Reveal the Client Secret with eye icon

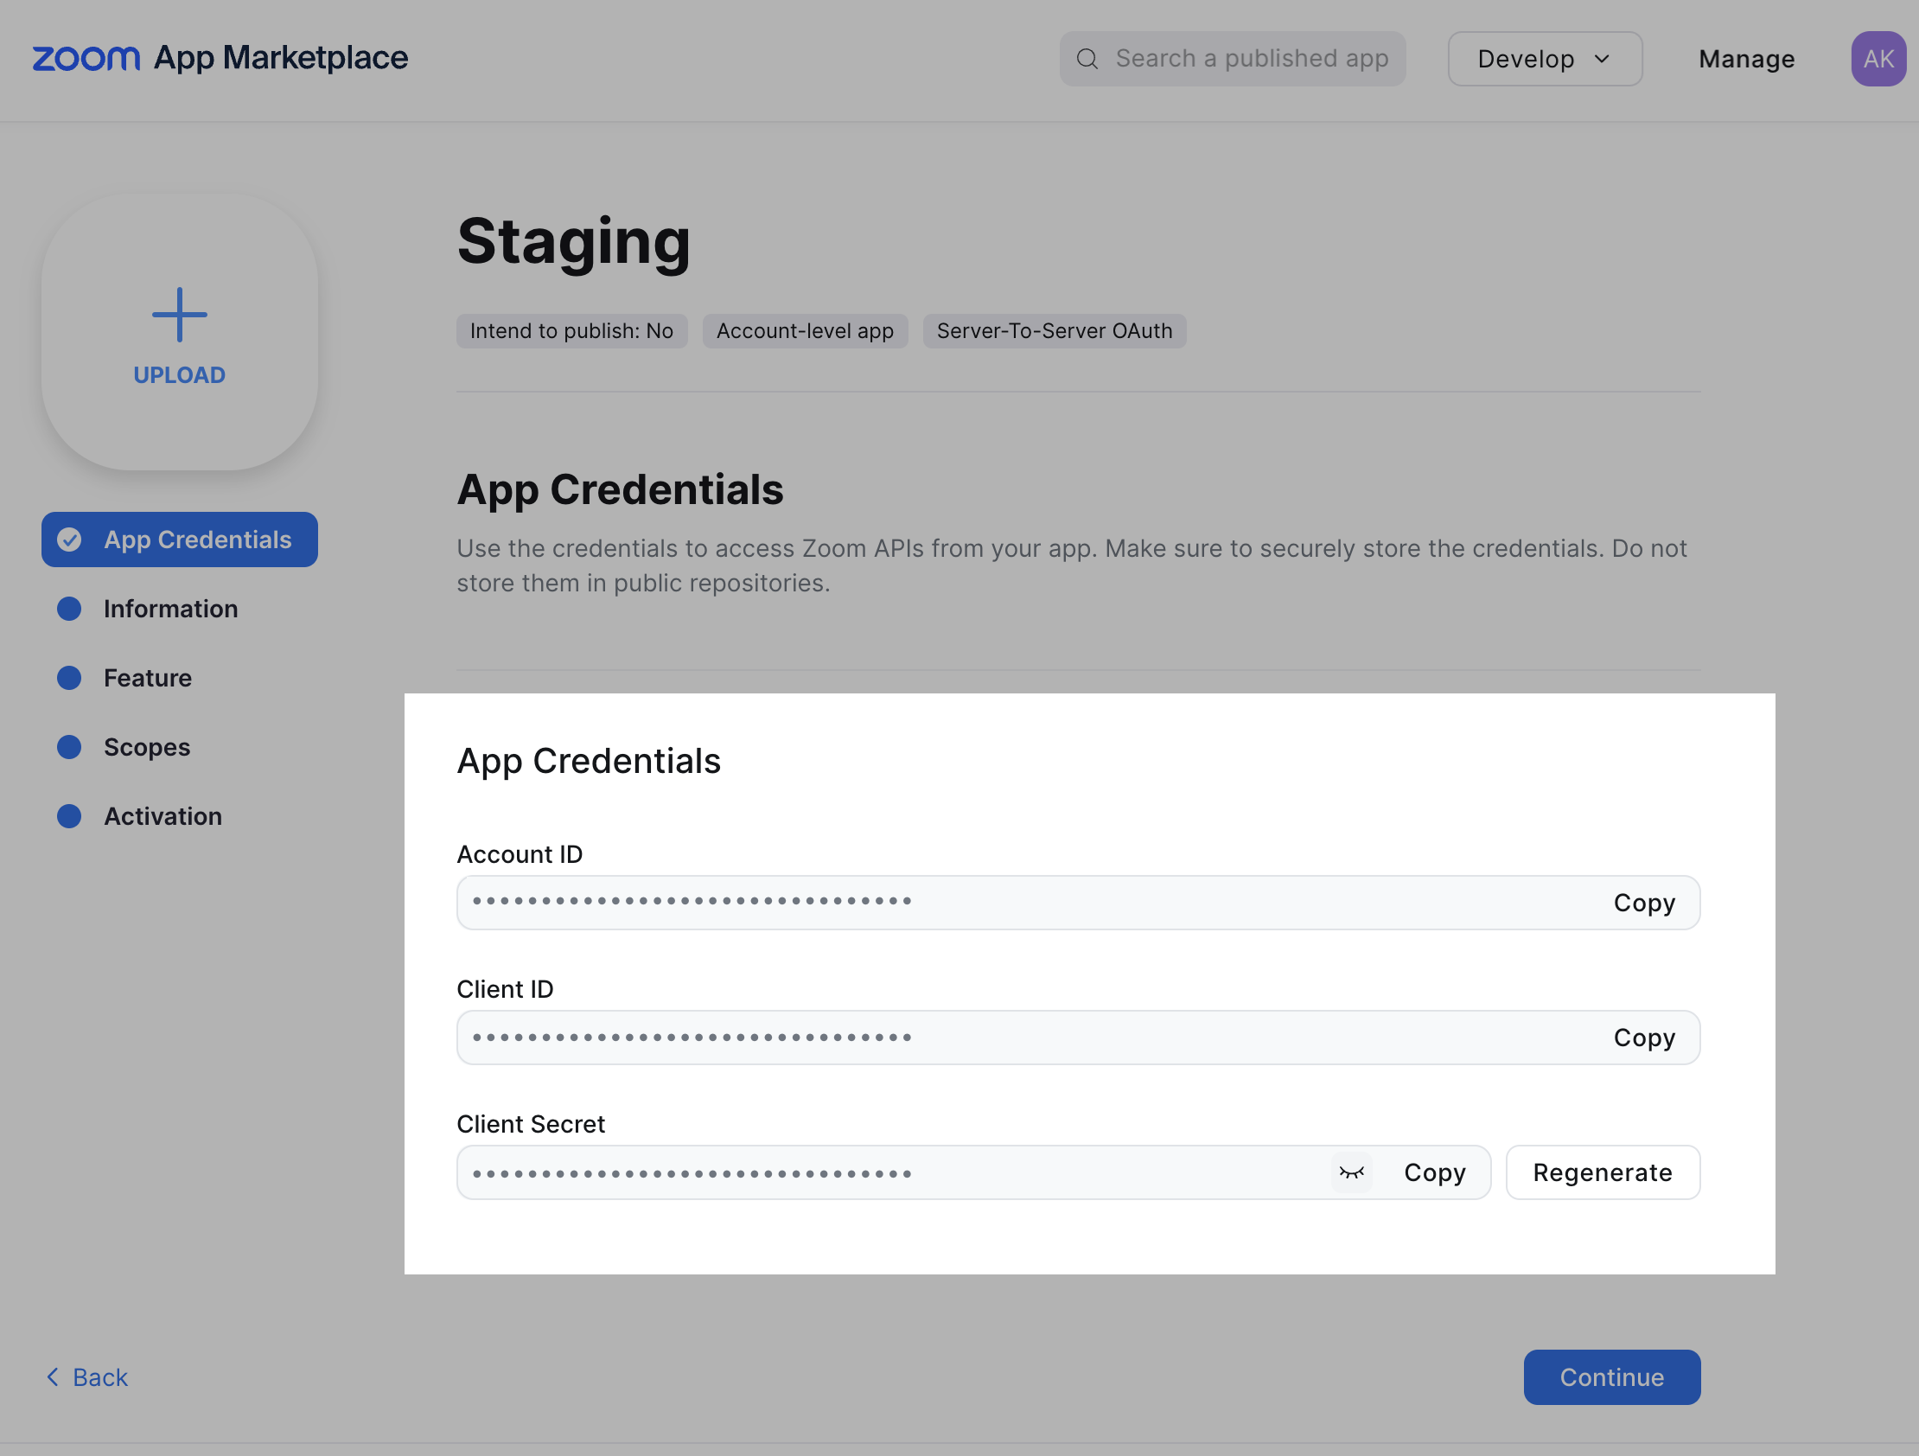point(1352,1173)
